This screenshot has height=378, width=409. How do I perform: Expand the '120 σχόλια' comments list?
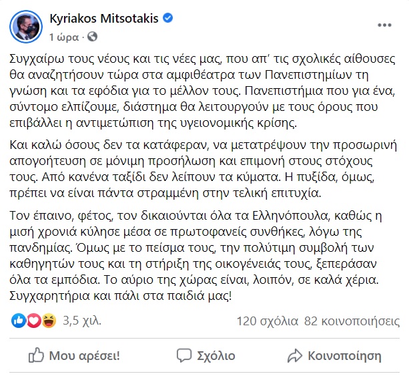tap(268, 321)
